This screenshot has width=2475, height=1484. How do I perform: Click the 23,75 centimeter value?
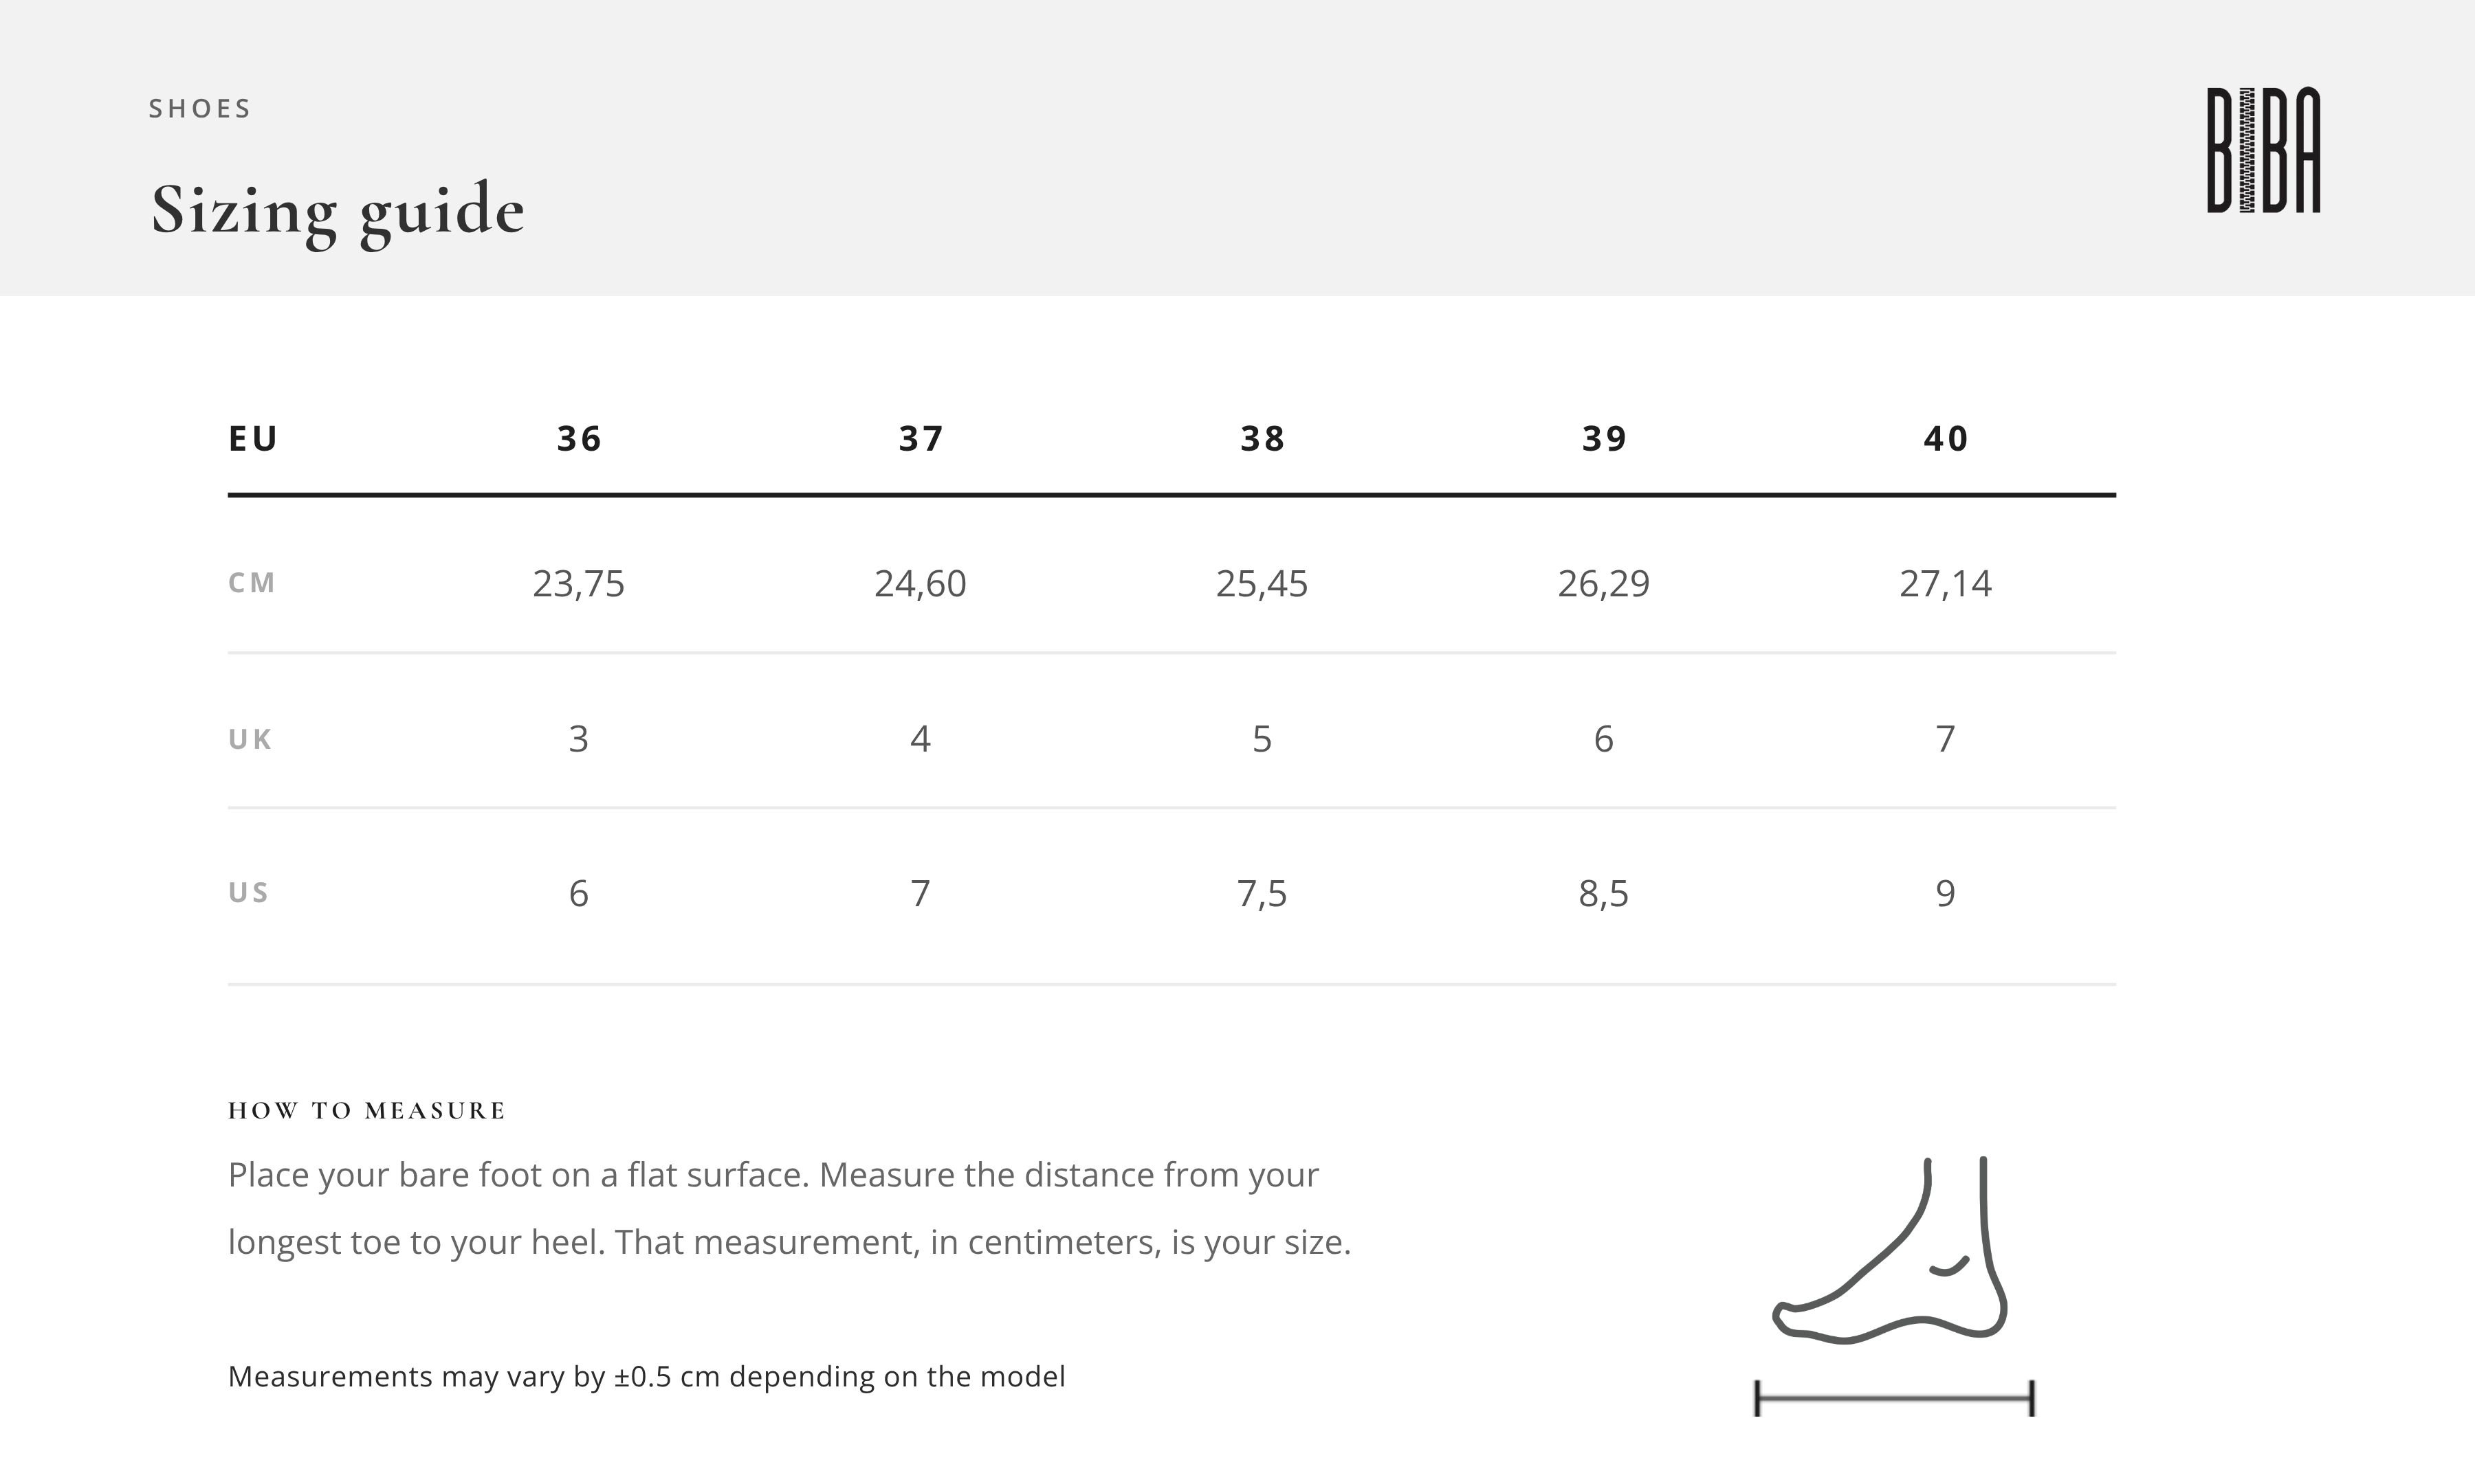pyautogui.click(x=578, y=584)
